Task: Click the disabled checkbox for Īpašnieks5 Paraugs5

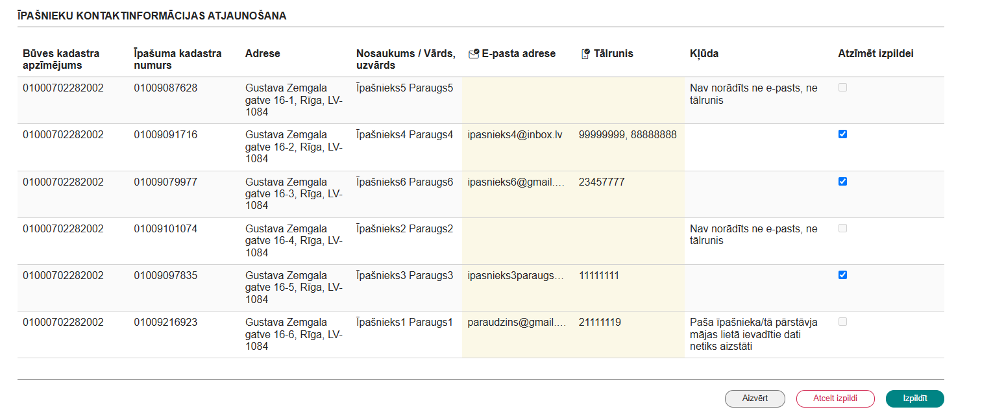Action: (x=842, y=88)
